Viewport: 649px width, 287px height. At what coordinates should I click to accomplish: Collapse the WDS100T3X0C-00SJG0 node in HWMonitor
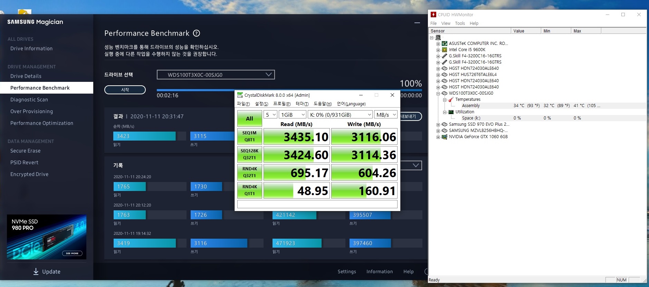tap(438, 93)
